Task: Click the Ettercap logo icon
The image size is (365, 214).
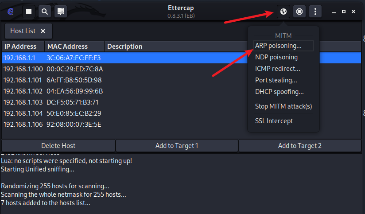Action: point(11,12)
